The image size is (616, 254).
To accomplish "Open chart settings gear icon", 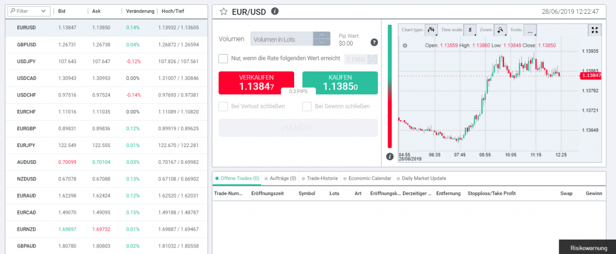I will (x=405, y=46).
